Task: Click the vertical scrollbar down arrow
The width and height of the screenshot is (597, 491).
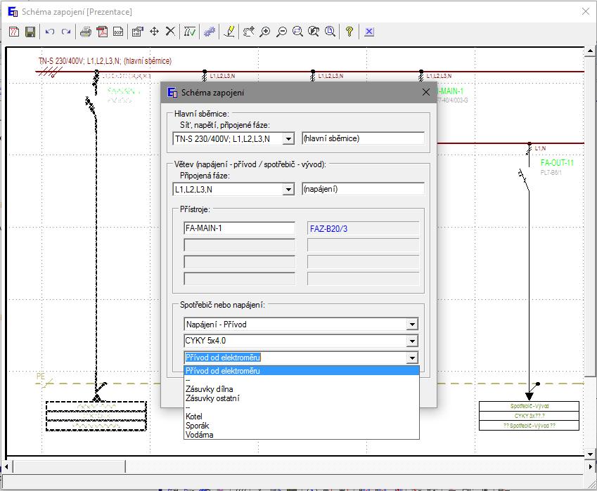Action: coord(590,454)
